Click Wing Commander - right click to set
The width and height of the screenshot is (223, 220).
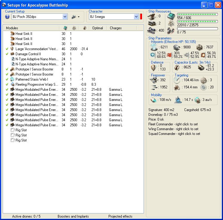(173, 129)
